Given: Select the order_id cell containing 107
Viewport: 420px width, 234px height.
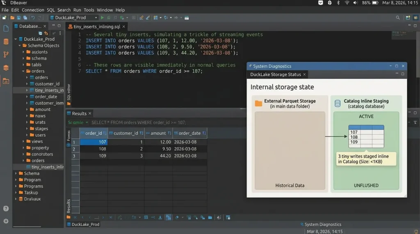Looking at the screenshot, I should (94, 142).
